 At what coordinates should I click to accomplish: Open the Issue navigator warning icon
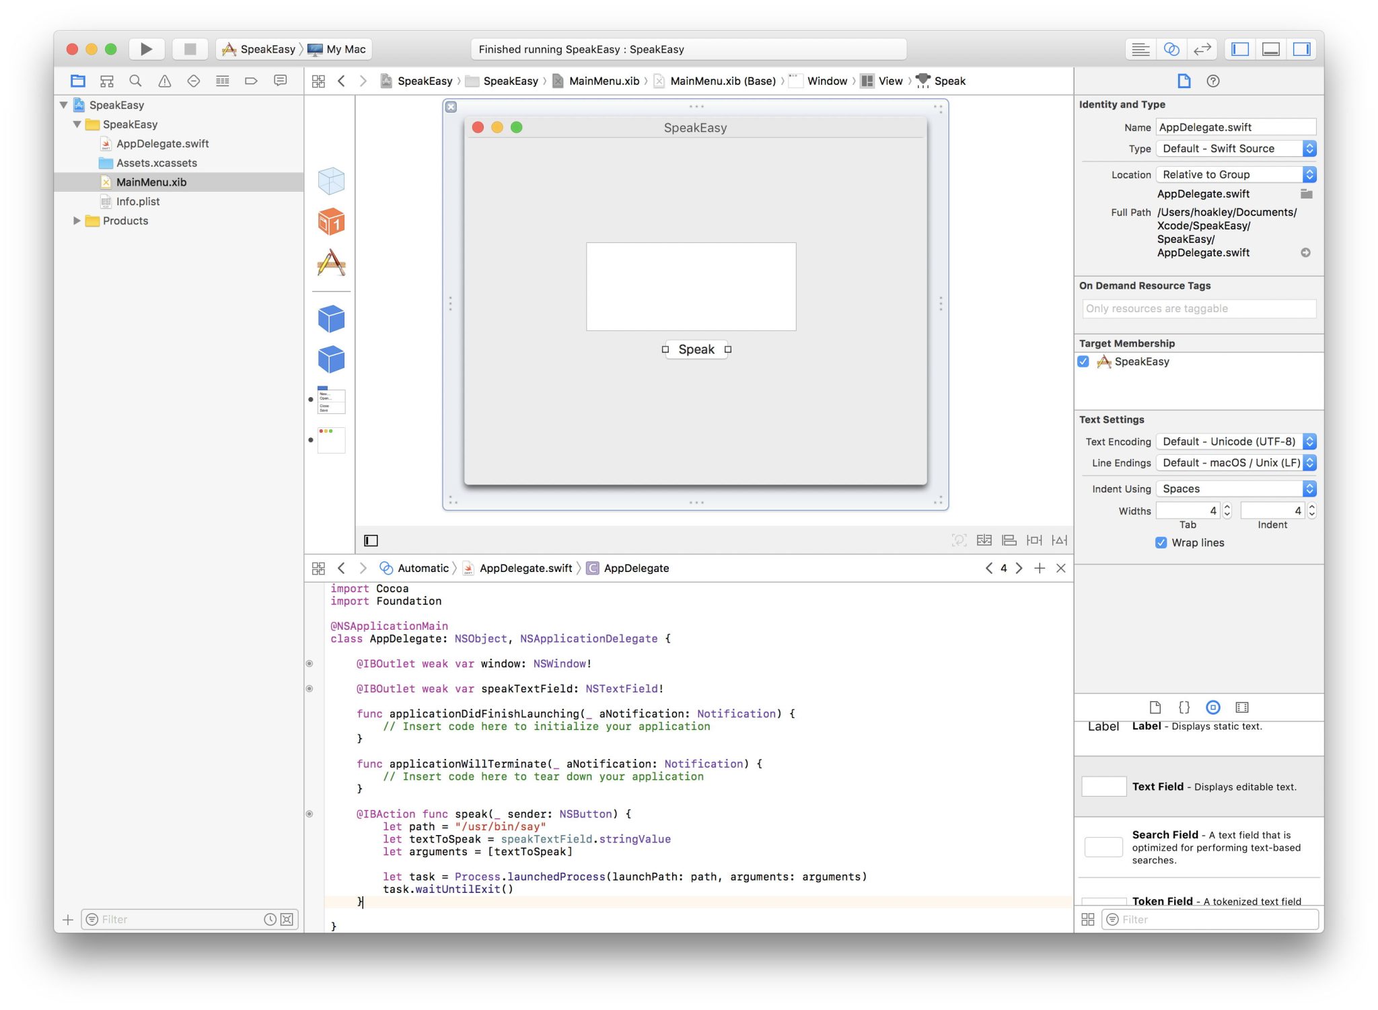pos(164,81)
